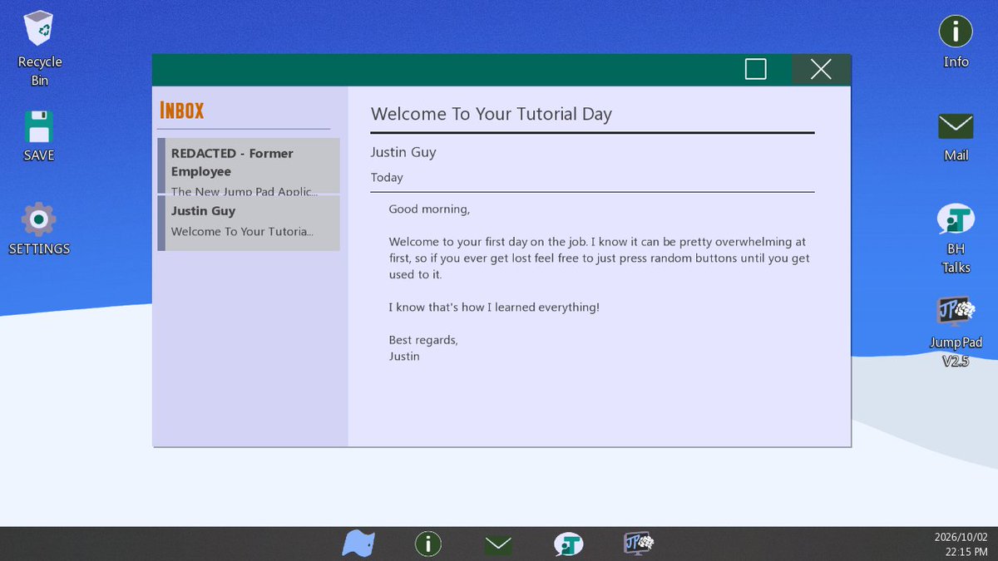Image resolution: width=998 pixels, height=561 pixels.
Task: Maximize the mail window
Action: tap(755, 69)
